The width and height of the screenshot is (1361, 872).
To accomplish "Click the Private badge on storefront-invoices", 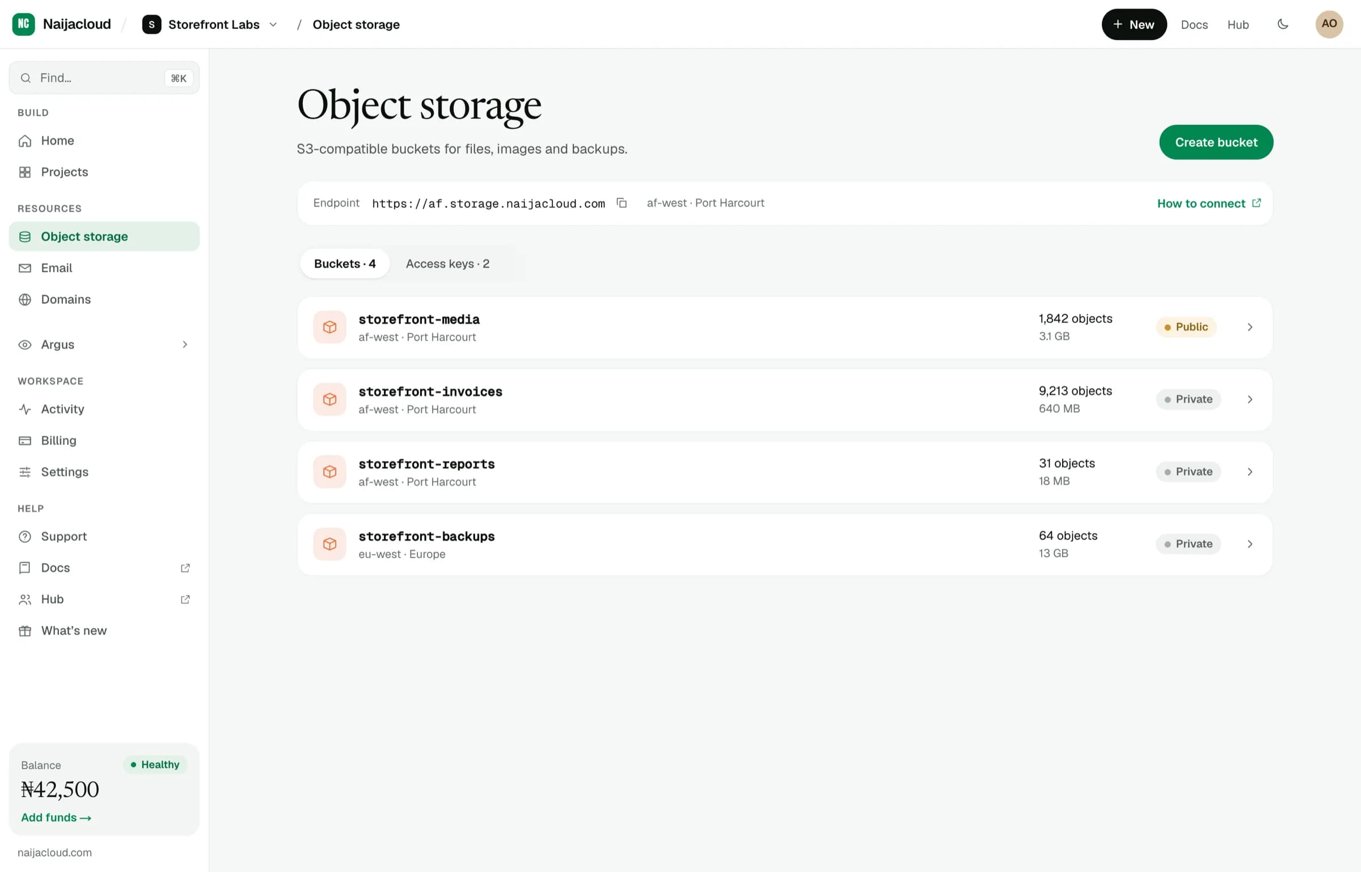I will (1188, 400).
